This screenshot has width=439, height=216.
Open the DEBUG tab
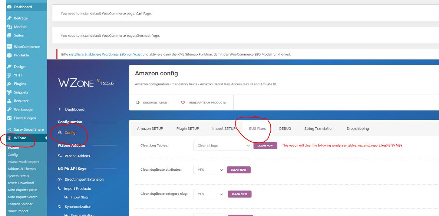pos(285,128)
